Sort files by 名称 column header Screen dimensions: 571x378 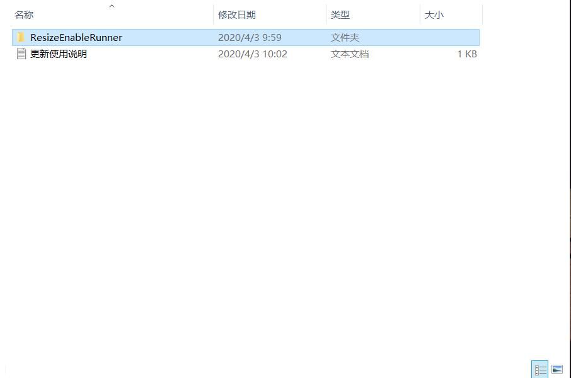(x=24, y=14)
